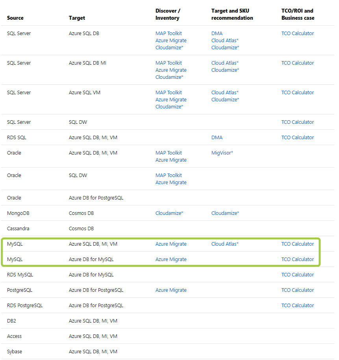Open DMA link in SQL Server Azure SQL DB row
This screenshot has height=360, width=339.
point(217,33)
